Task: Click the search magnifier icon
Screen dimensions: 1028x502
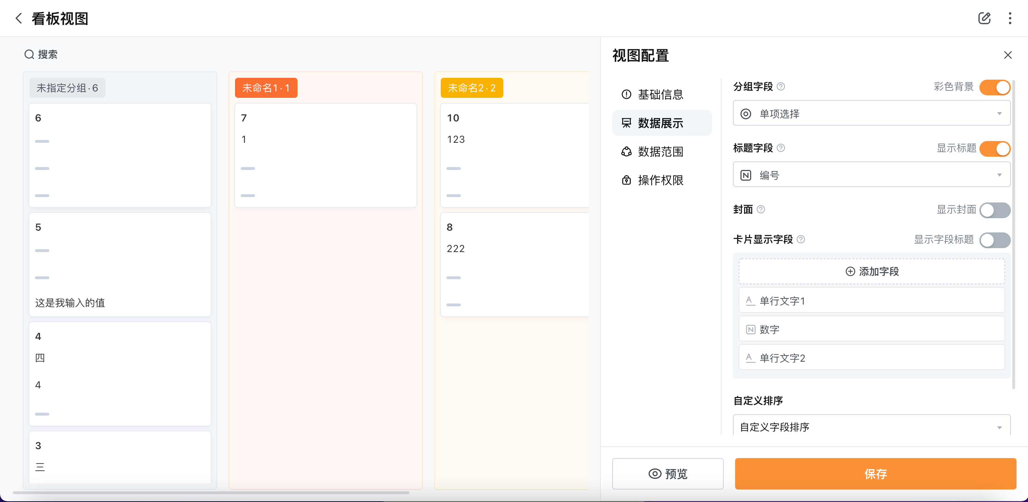Action: 29,54
